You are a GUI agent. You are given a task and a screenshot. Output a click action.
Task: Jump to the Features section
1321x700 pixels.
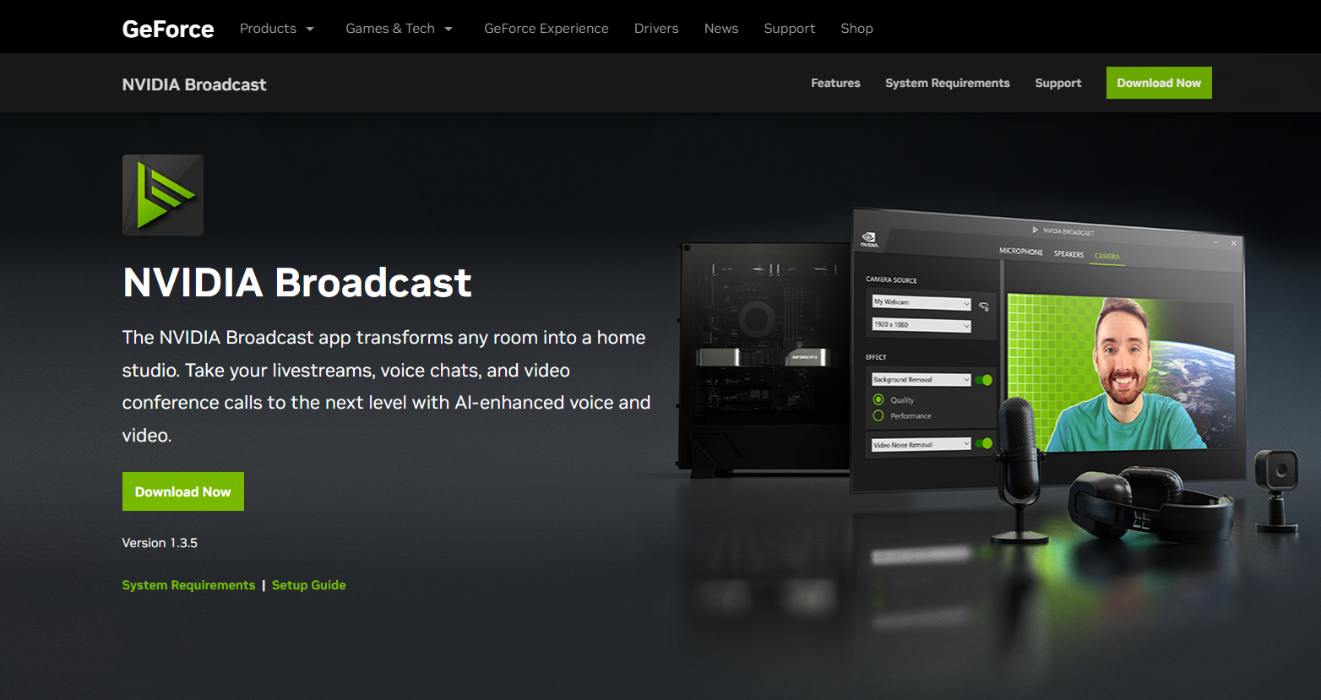click(835, 83)
